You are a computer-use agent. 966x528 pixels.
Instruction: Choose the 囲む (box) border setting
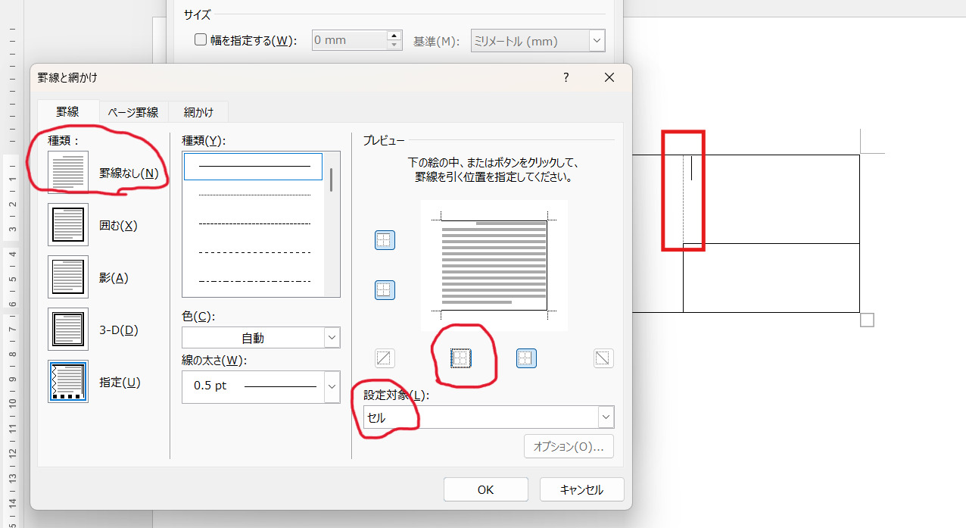[x=68, y=225]
